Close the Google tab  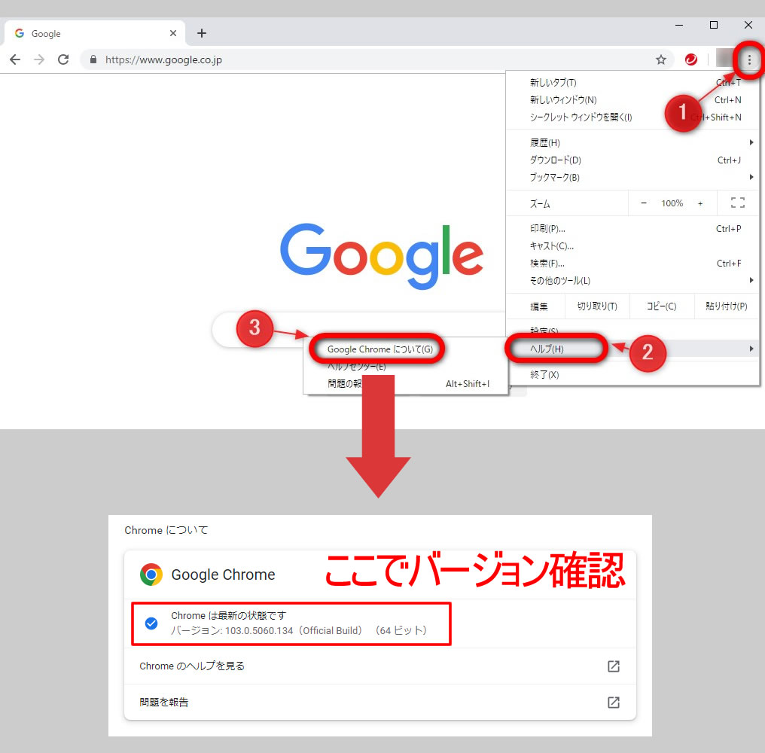[173, 33]
